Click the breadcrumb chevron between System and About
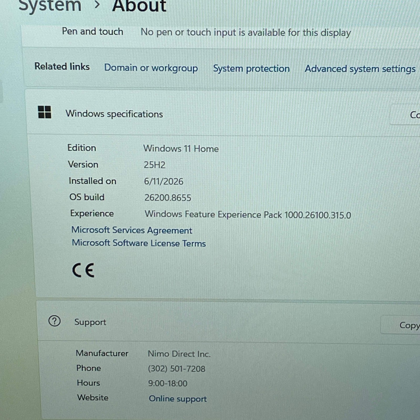Screen dimensions: 420x420 97,4
